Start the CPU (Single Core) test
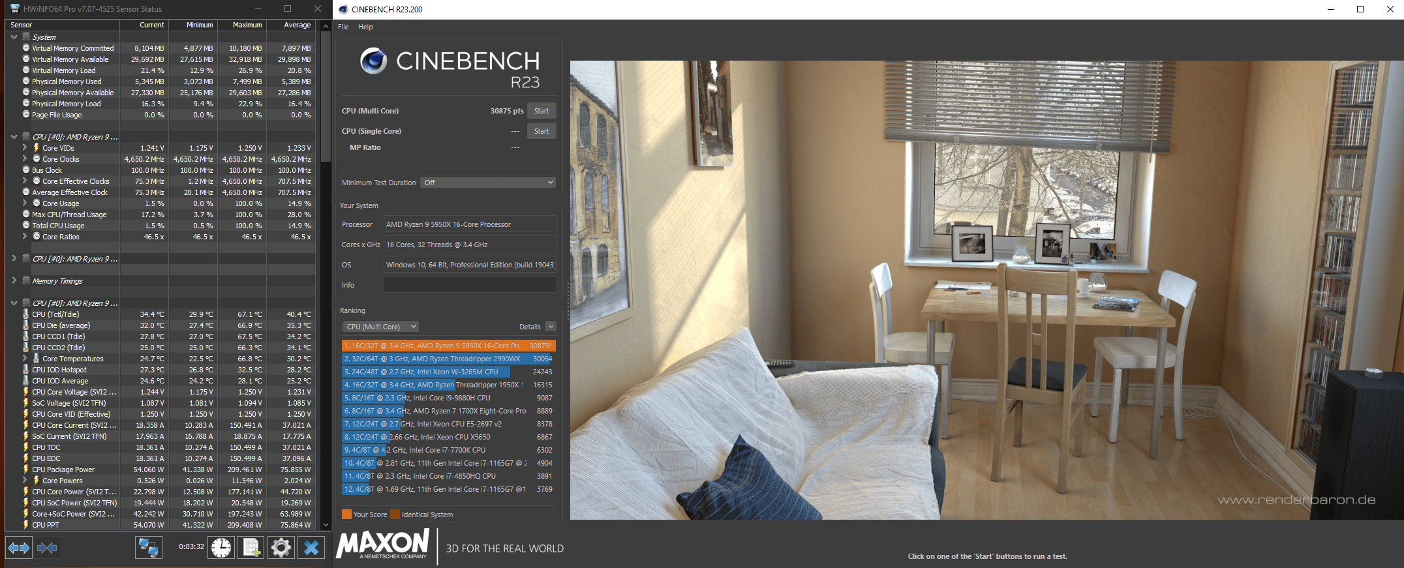This screenshot has width=1404, height=568. coord(542,131)
